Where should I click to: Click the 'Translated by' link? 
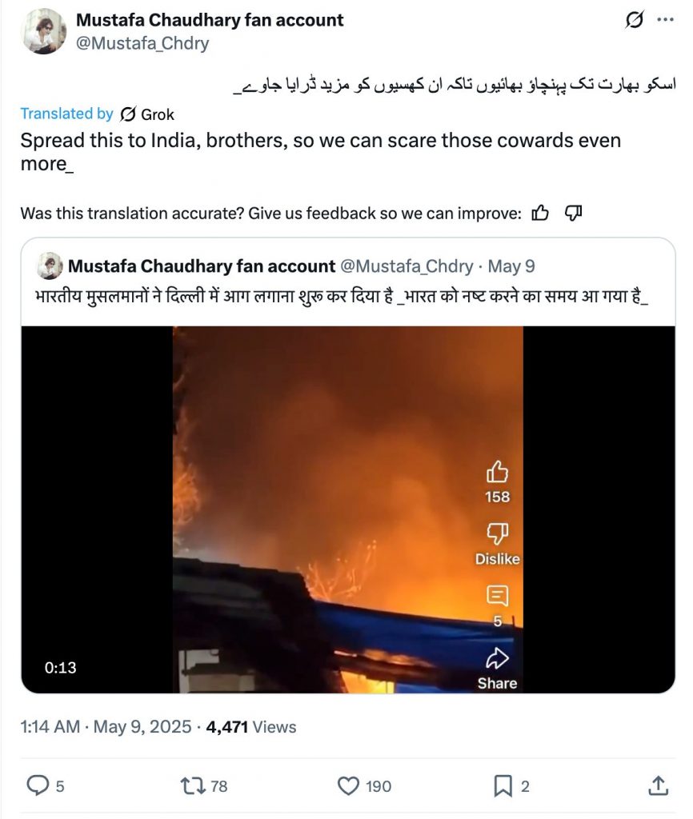click(x=66, y=114)
